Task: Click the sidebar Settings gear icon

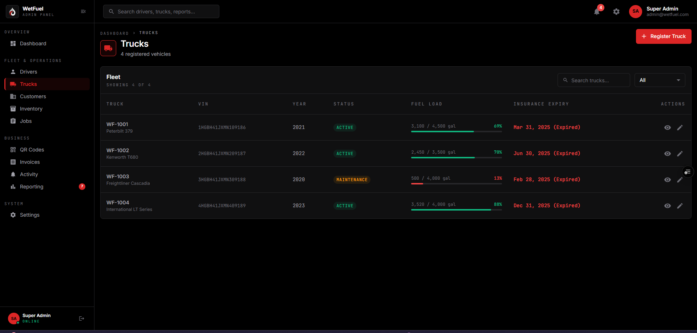Action: [13, 215]
